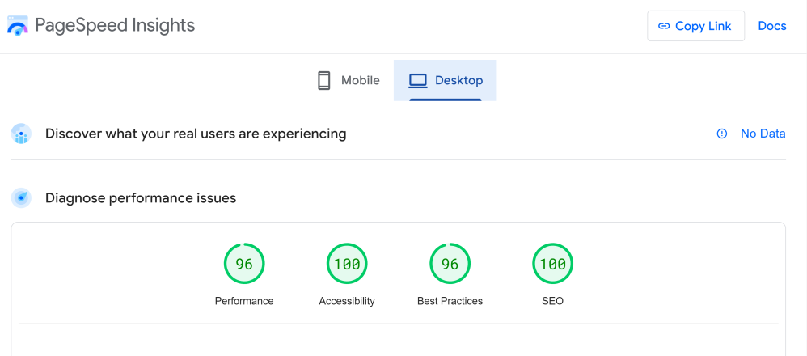This screenshot has height=356, width=807.
Task: Click the Diagnose performance issues heading
Action: tap(141, 197)
